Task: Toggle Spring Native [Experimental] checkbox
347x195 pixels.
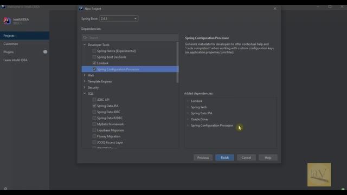Action: click(94, 51)
